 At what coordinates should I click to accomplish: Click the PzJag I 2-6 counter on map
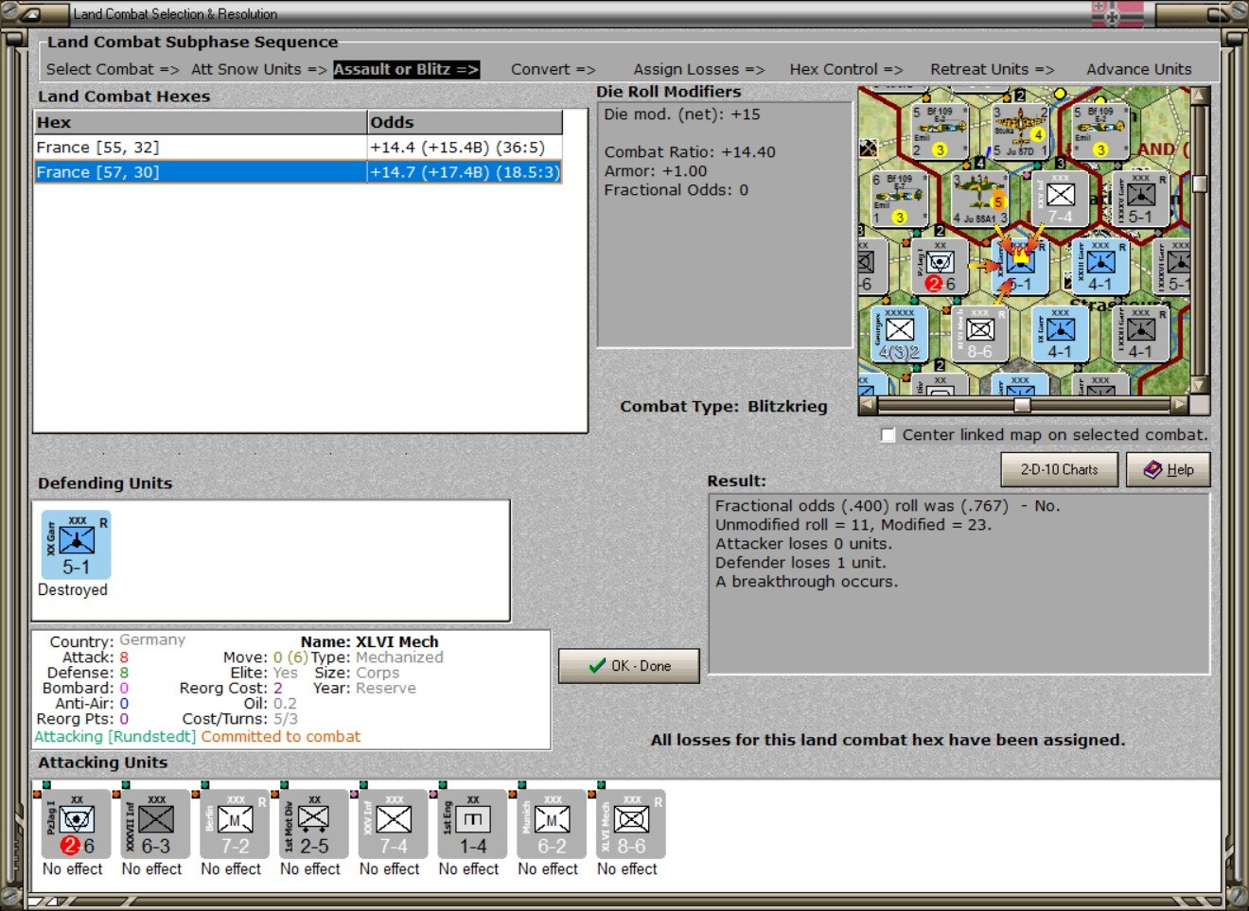click(939, 268)
